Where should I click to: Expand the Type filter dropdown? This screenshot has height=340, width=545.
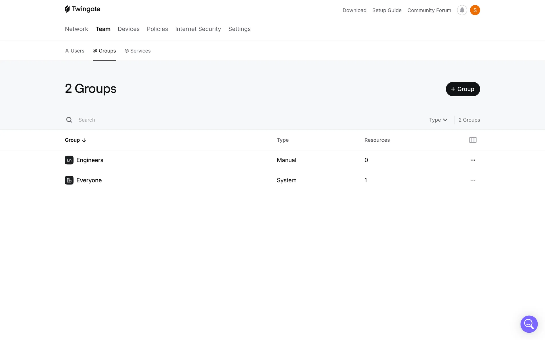click(x=438, y=120)
